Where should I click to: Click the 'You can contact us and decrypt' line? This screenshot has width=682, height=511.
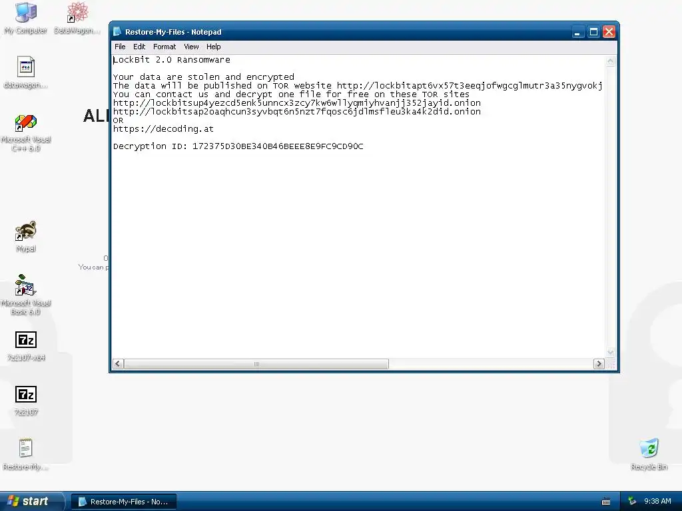tap(291, 94)
